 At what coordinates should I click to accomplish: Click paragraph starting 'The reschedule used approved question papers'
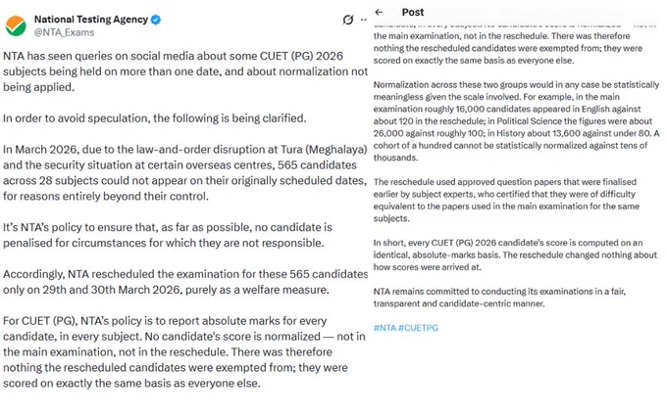506,200
